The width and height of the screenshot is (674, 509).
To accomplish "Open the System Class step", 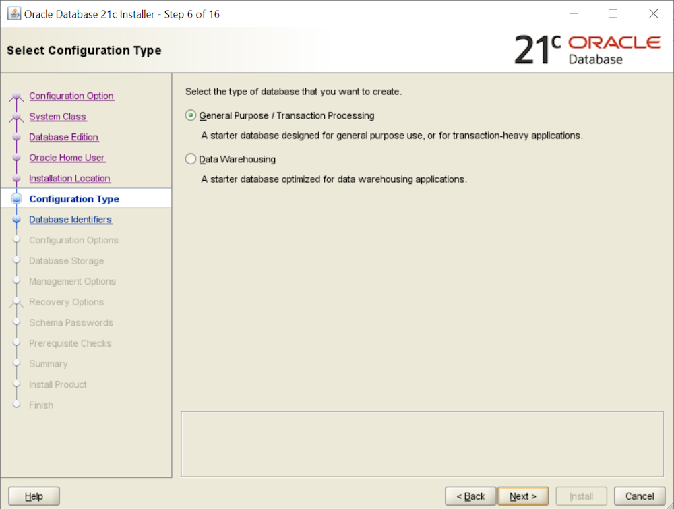I will pyautogui.click(x=58, y=117).
